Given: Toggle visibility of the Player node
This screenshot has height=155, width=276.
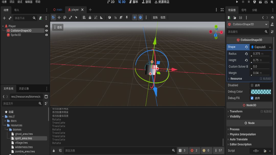Looking at the screenshot, I should click(47, 26).
